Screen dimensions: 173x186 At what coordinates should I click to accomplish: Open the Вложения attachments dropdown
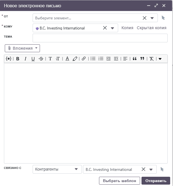coord(23,48)
